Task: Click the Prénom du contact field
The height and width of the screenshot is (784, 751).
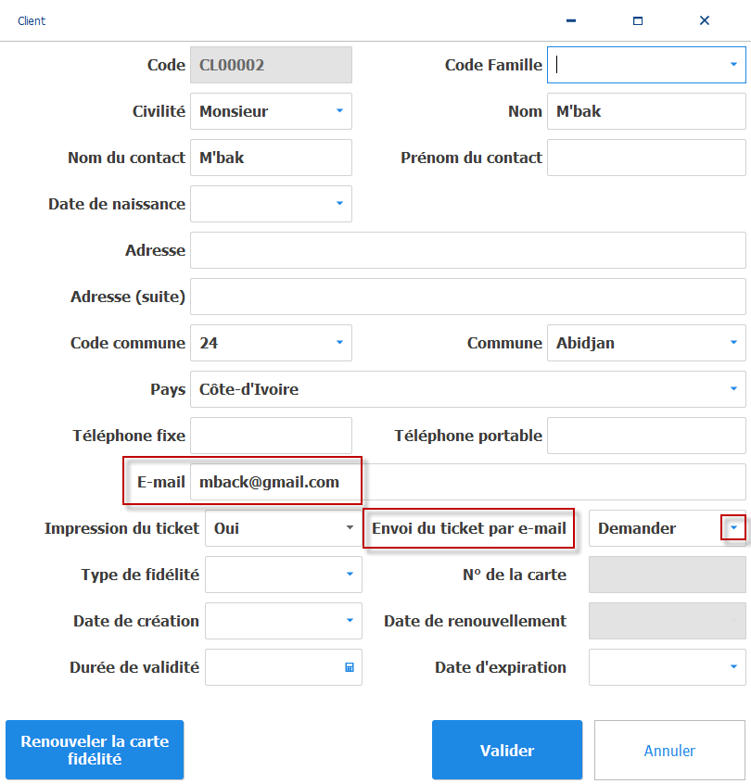Action: click(646, 158)
